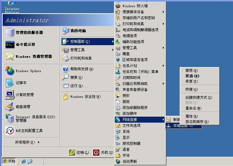Click the Internet Explorer quick launch icon
The height and width of the screenshot is (166, 233).
click(x=23, y=161)
